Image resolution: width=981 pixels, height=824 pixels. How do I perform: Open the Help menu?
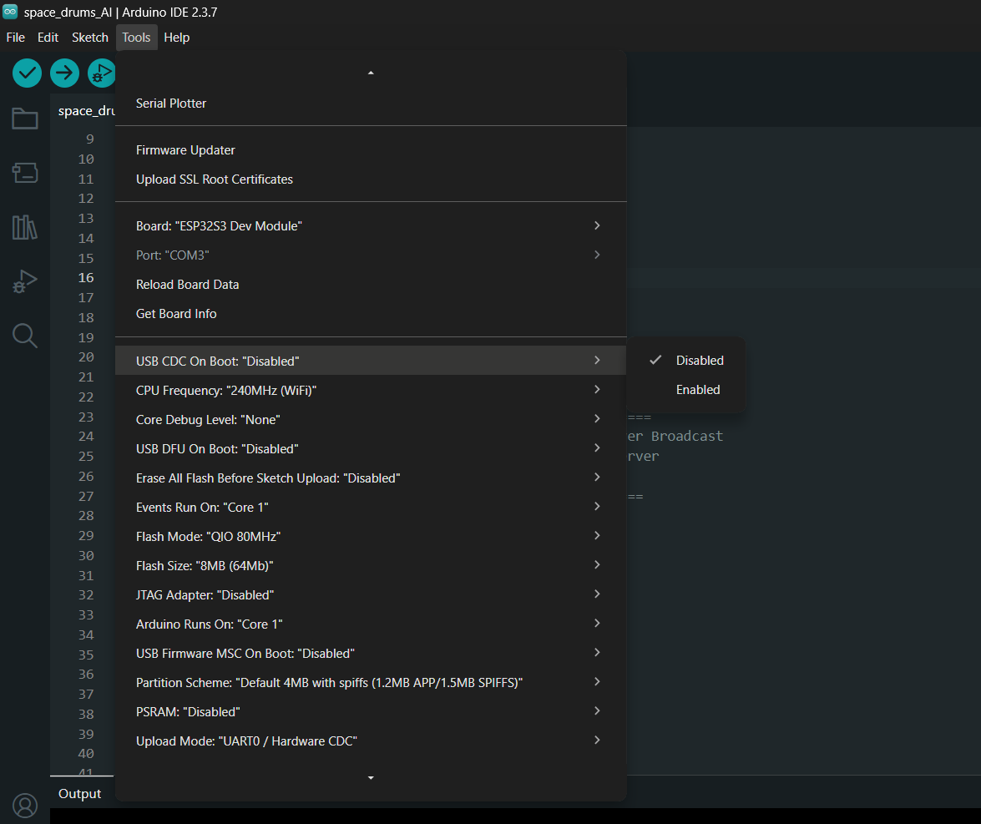tap(176, 38)
